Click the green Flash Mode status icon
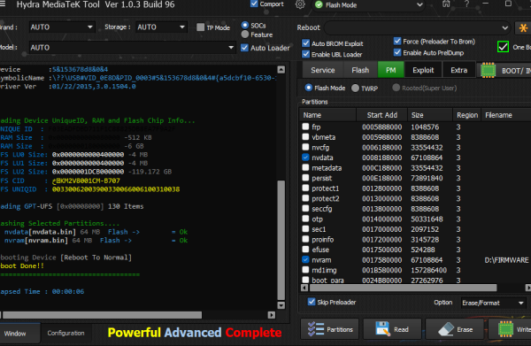Screen dimensions: 531x346 click(319, 5)
